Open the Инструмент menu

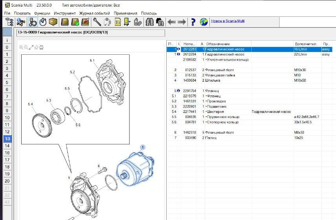65,13
